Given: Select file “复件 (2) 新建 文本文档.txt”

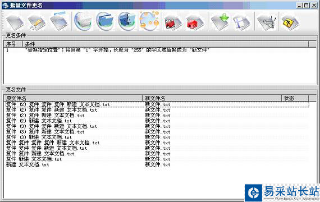Looking at the screenshot, I should tap(39, 121).
